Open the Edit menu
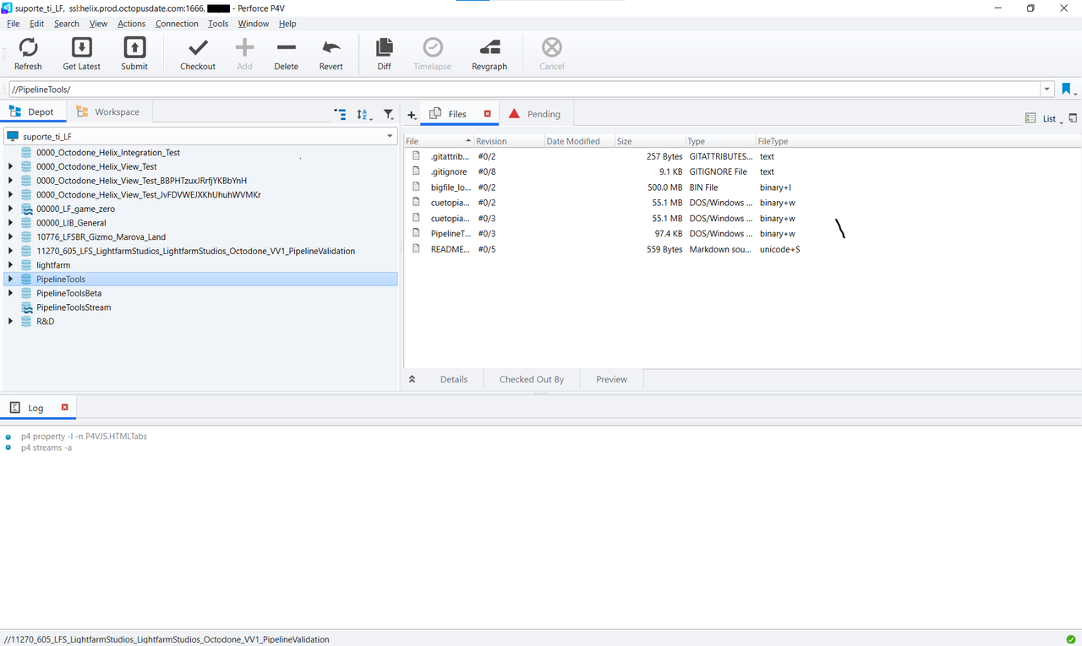The height and width of the screenshot is (646, 1082). click(x=36, y=24)
